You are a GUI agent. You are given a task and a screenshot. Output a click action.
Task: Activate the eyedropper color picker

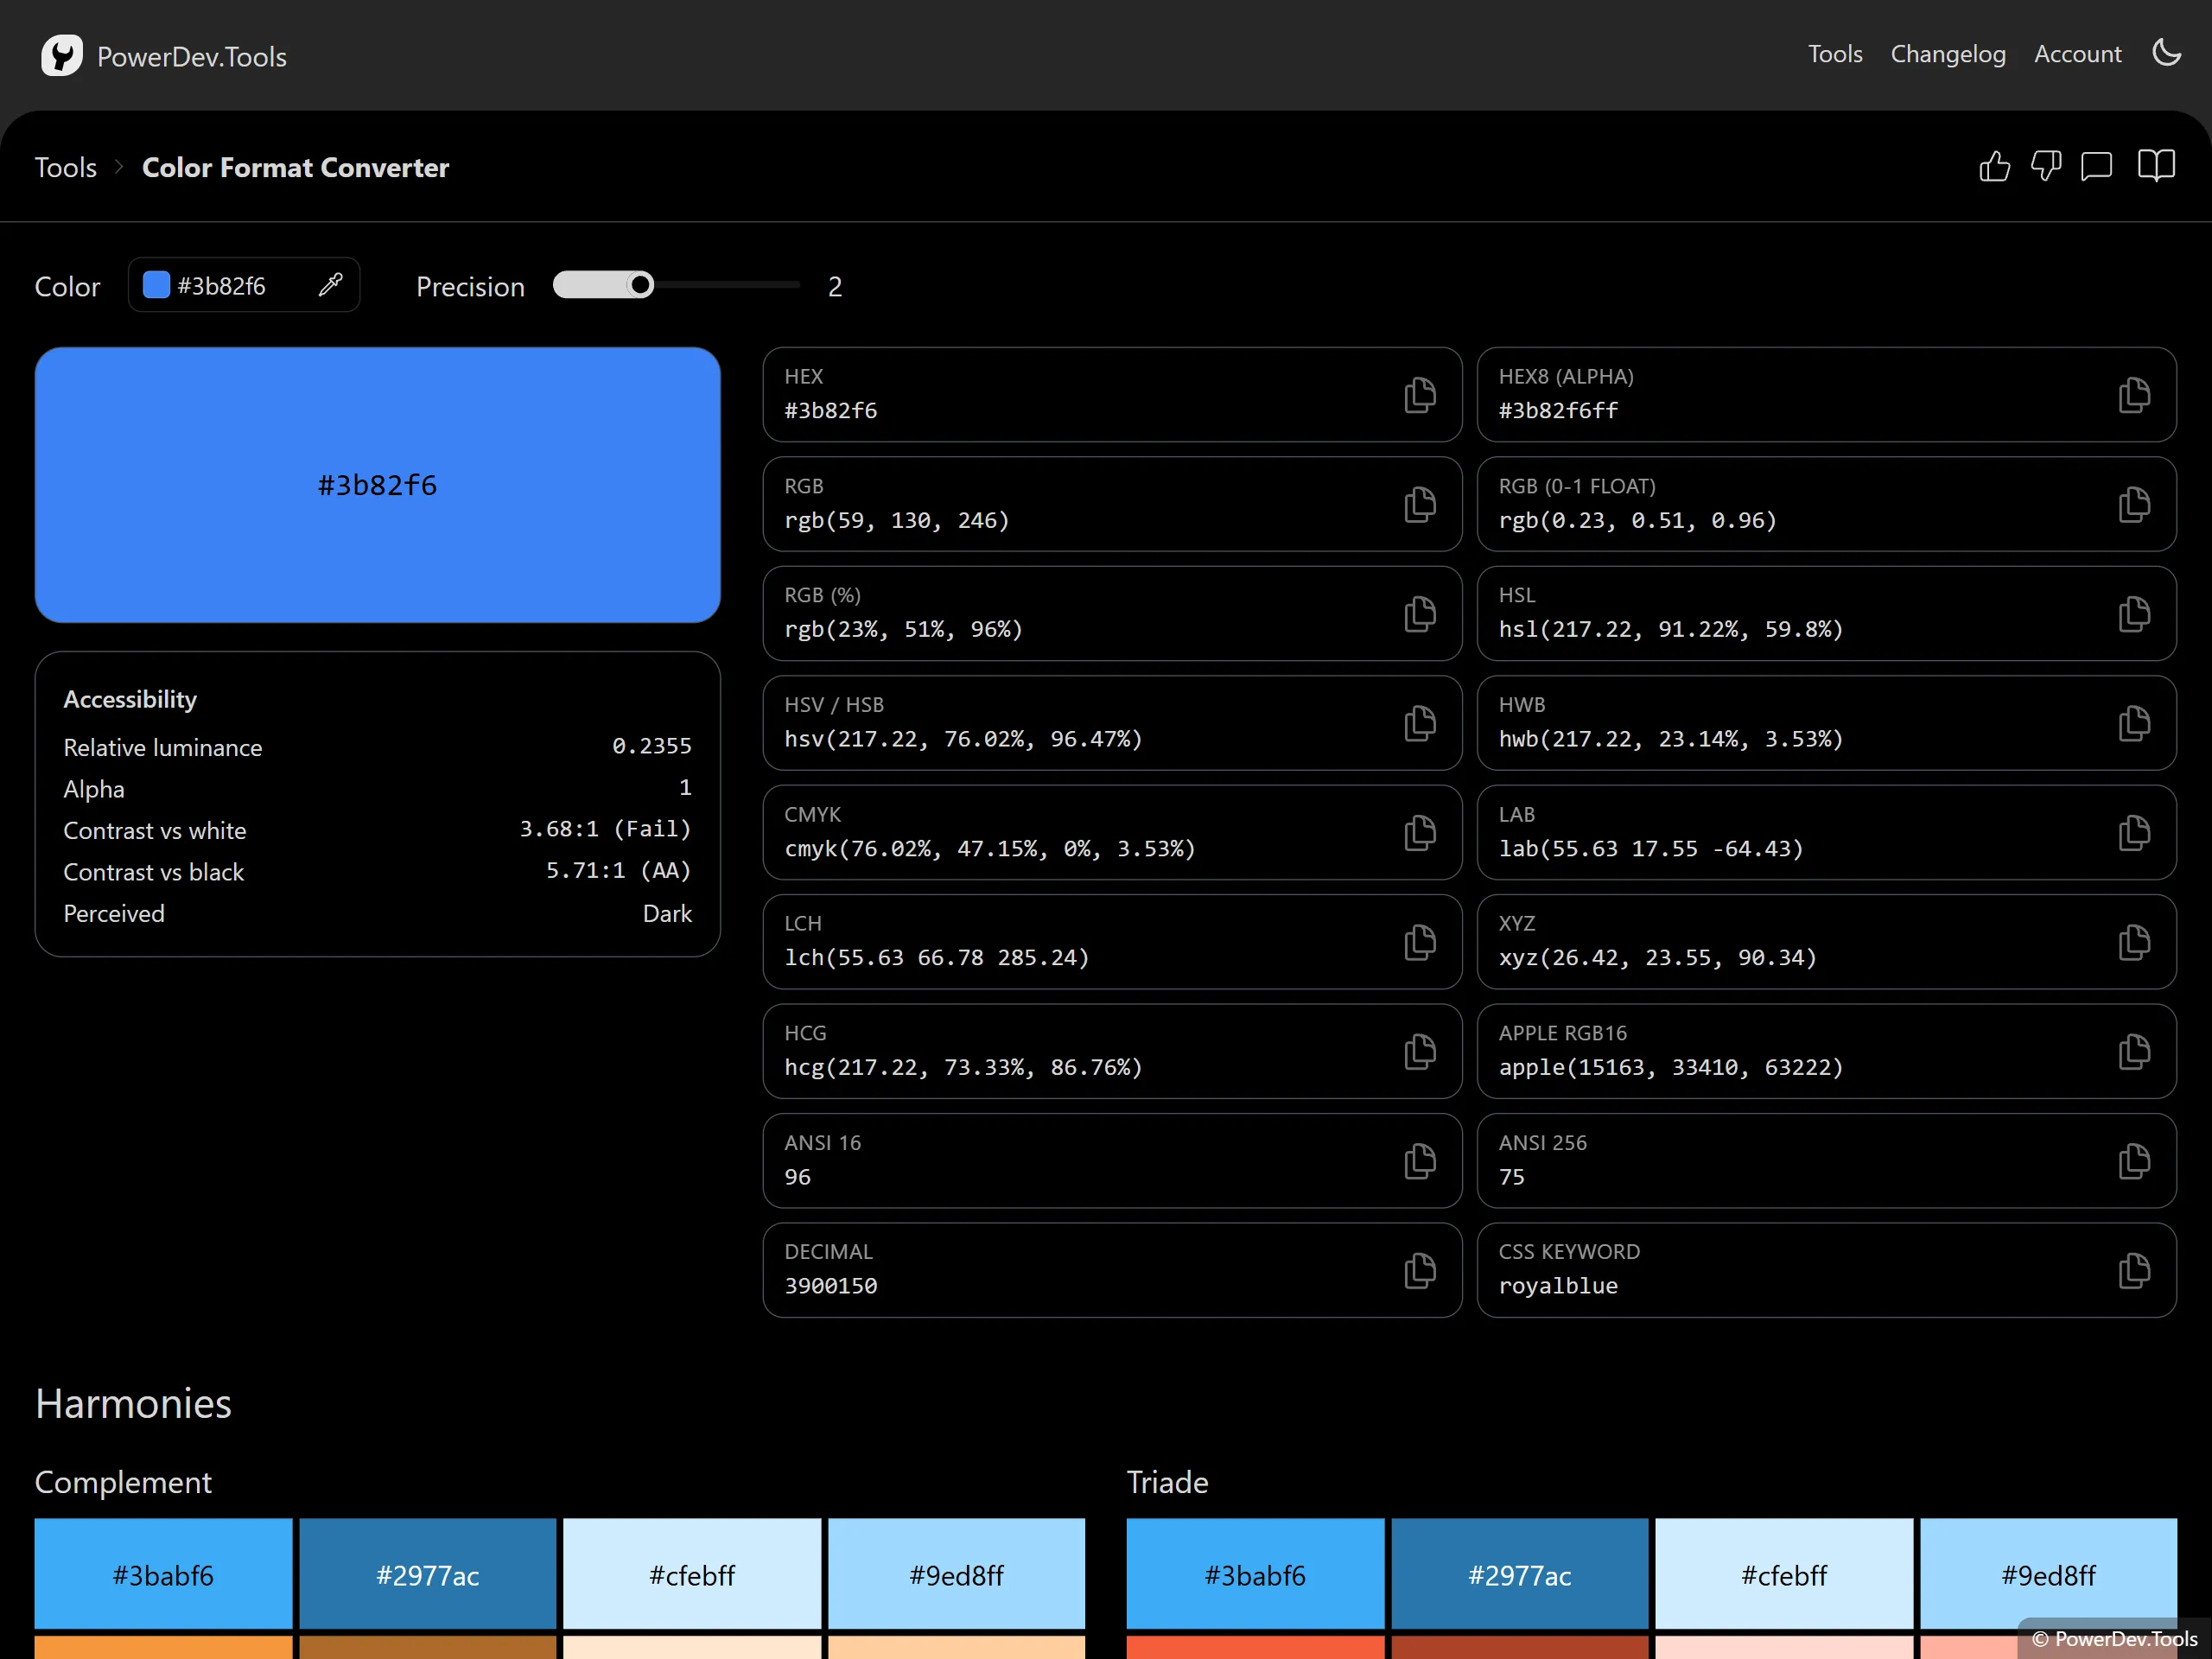point(331,285)
